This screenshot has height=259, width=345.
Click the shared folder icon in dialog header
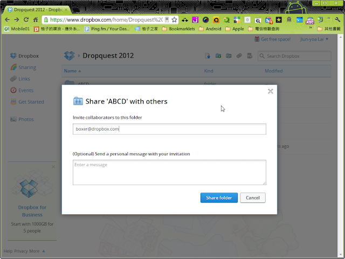click(78, 101)
